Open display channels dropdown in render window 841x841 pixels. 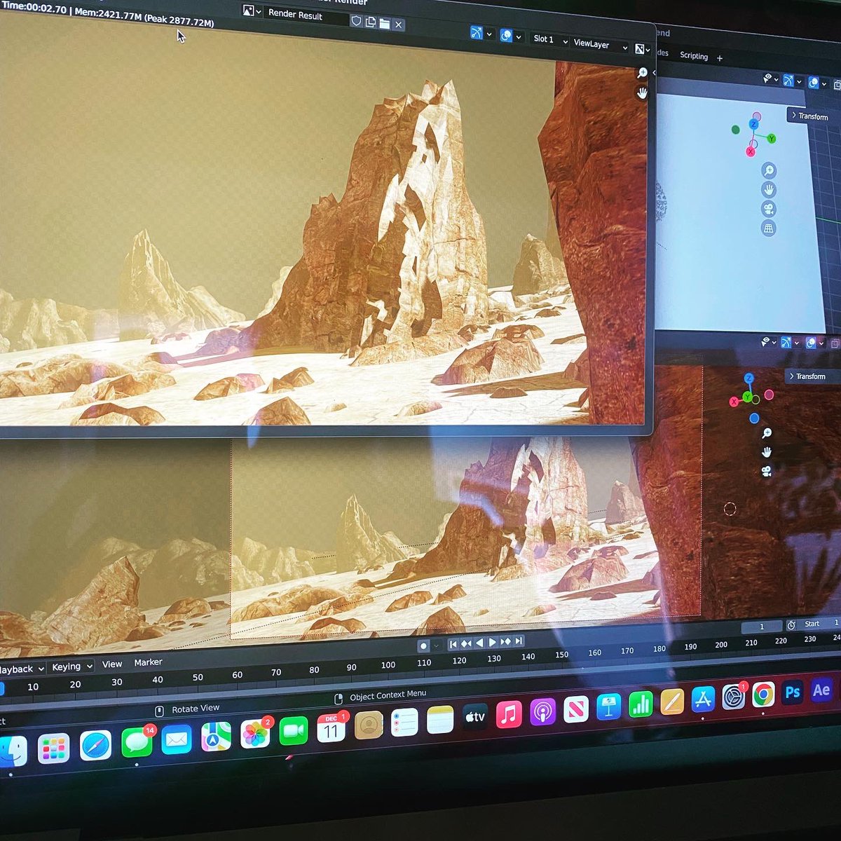643,49
